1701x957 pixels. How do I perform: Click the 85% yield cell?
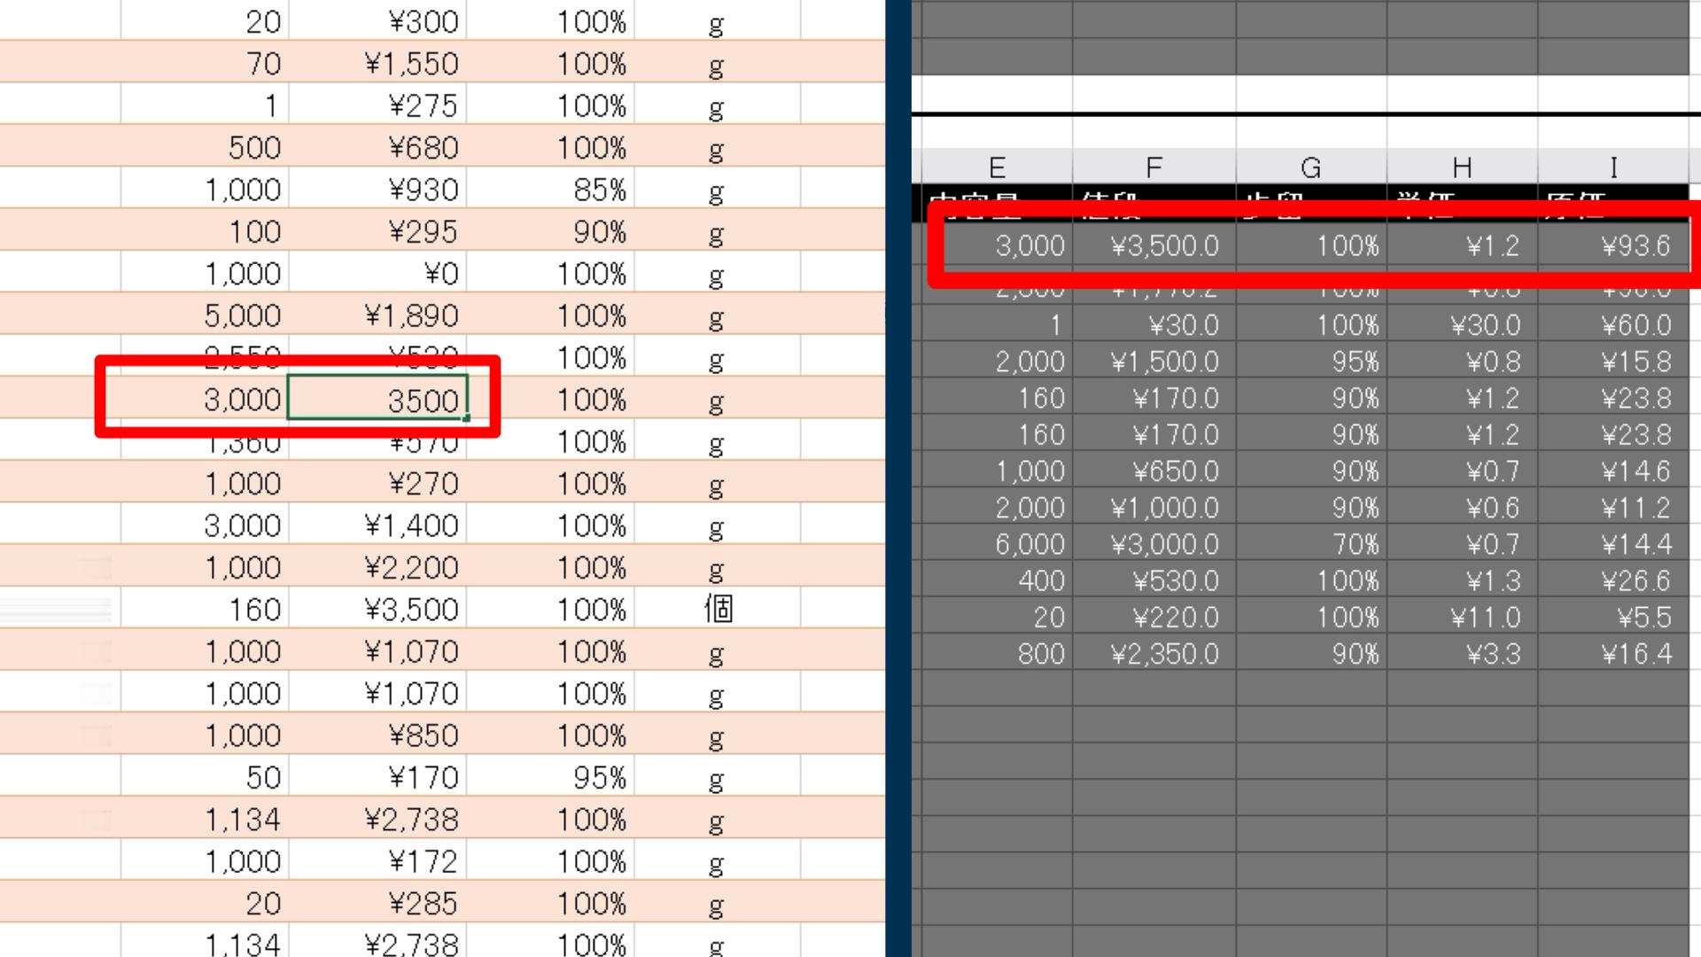point(551,190)
